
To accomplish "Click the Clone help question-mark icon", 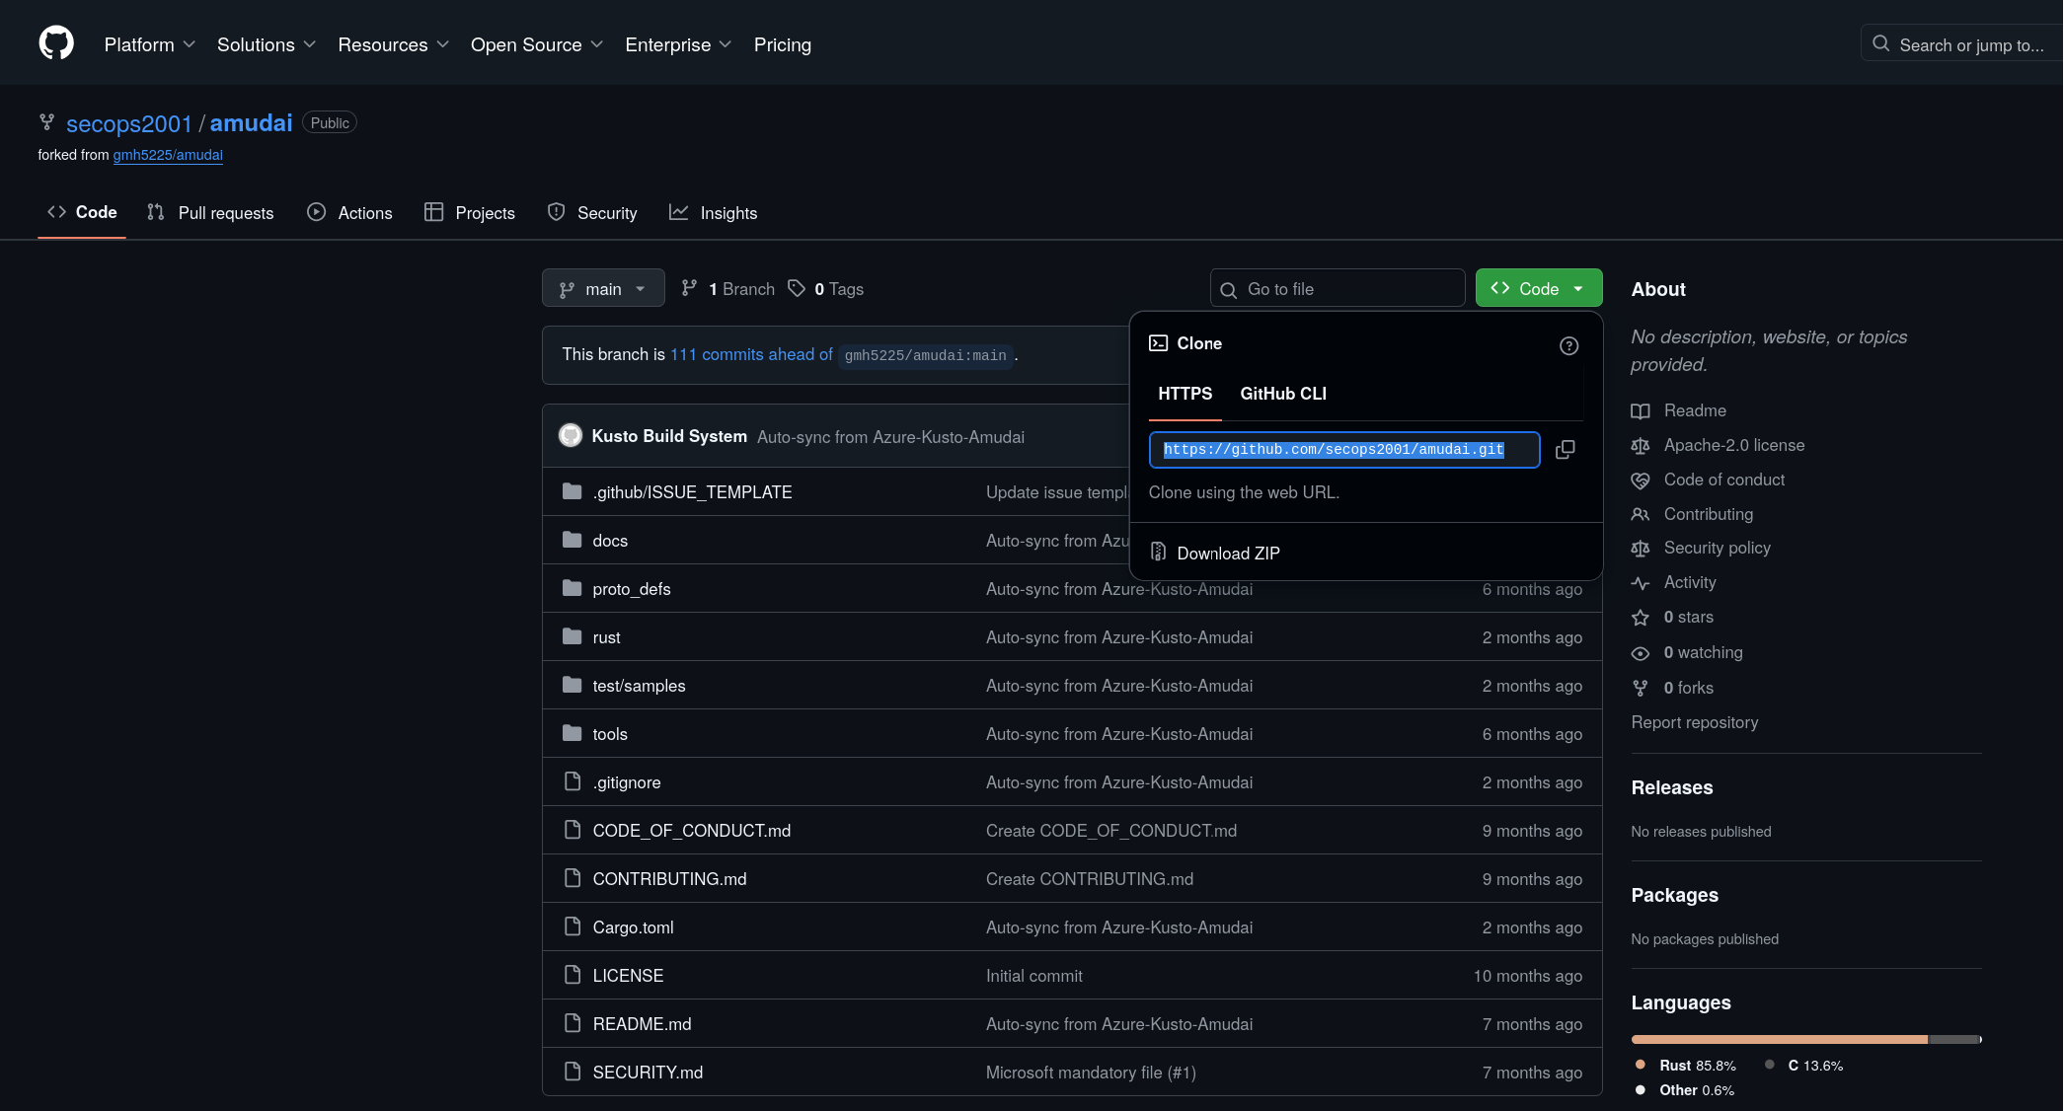I will pos(1568,345).
